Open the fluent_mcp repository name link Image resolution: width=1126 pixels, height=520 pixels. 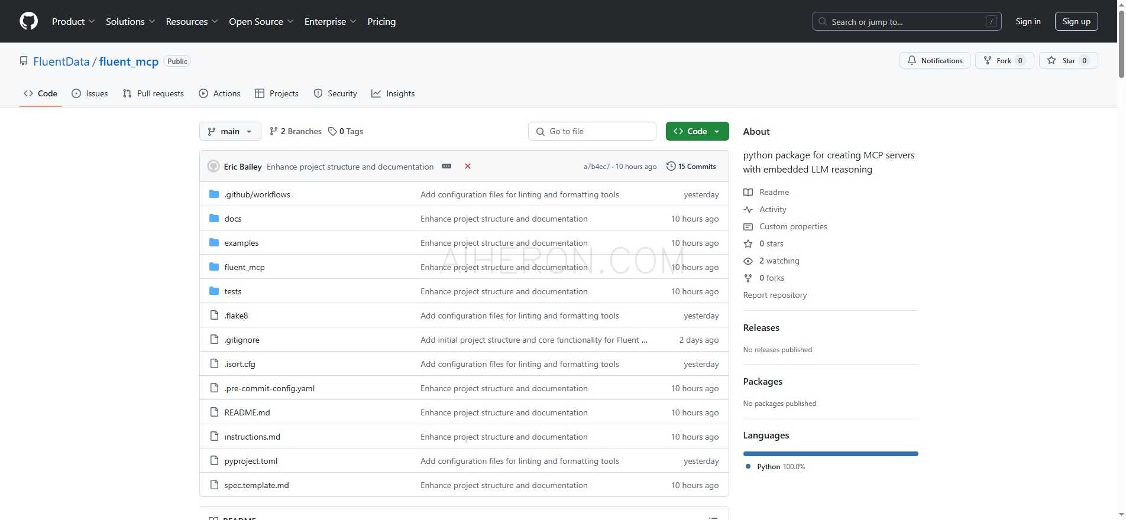point(129,61)
